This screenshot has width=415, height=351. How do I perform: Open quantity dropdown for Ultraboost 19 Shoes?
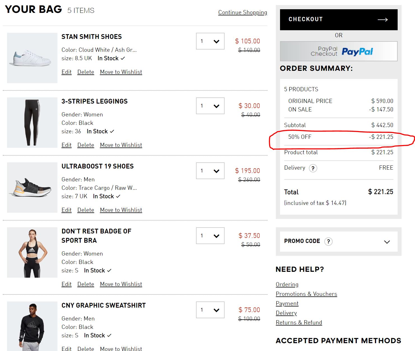210,171
